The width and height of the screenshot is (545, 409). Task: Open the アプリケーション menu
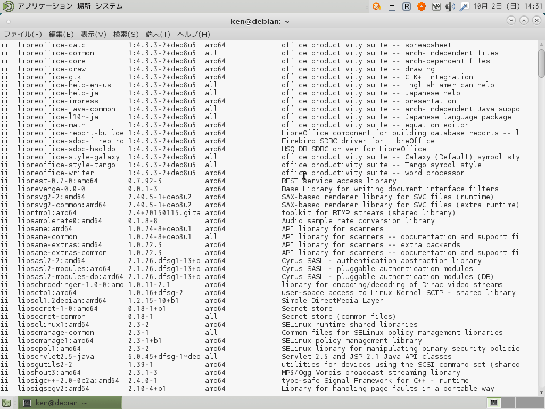pos(45,6)
